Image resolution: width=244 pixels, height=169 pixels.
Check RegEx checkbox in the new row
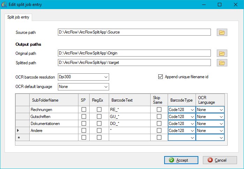[99, 137]
